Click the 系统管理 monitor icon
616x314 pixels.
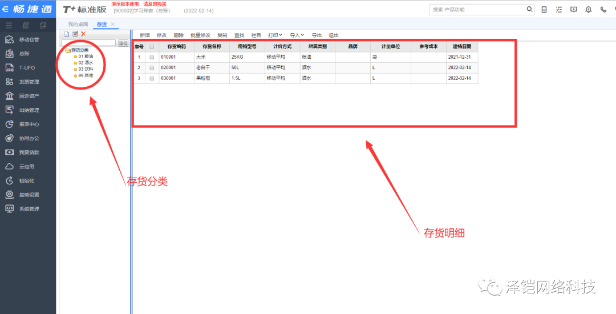(x=10, y=209)
